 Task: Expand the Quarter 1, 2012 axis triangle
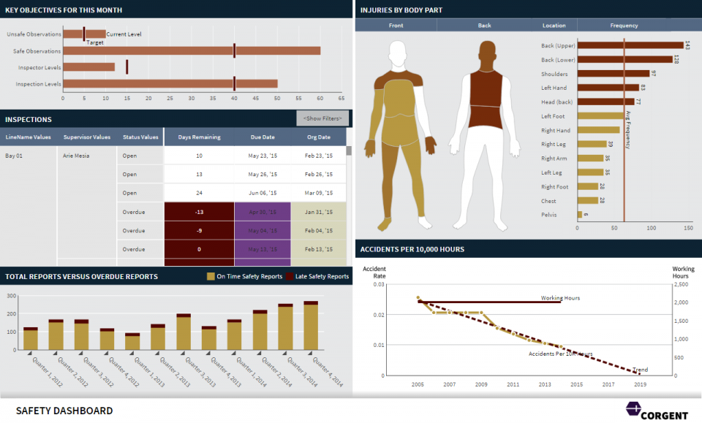pyautogui.click(x=29, y=354)
